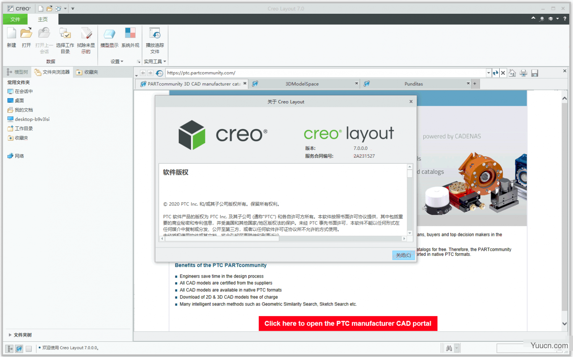Open browser history clock icon
This screenshot has height=357, width=573.
tap(159, 73)
